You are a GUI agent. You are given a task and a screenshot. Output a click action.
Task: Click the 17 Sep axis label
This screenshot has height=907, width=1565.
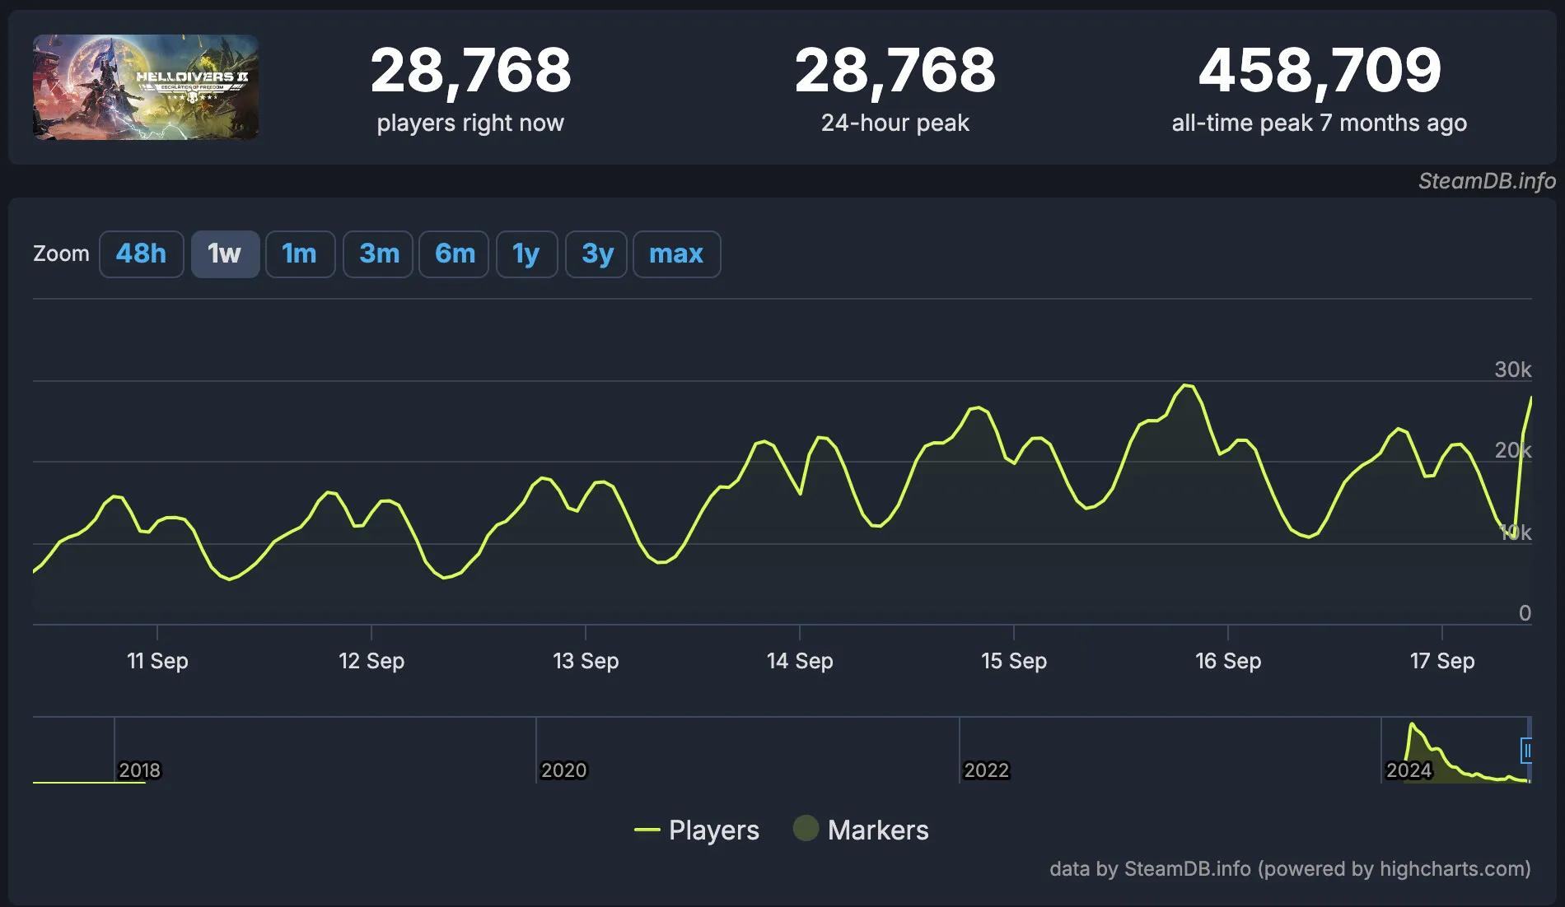(1442, 661)
